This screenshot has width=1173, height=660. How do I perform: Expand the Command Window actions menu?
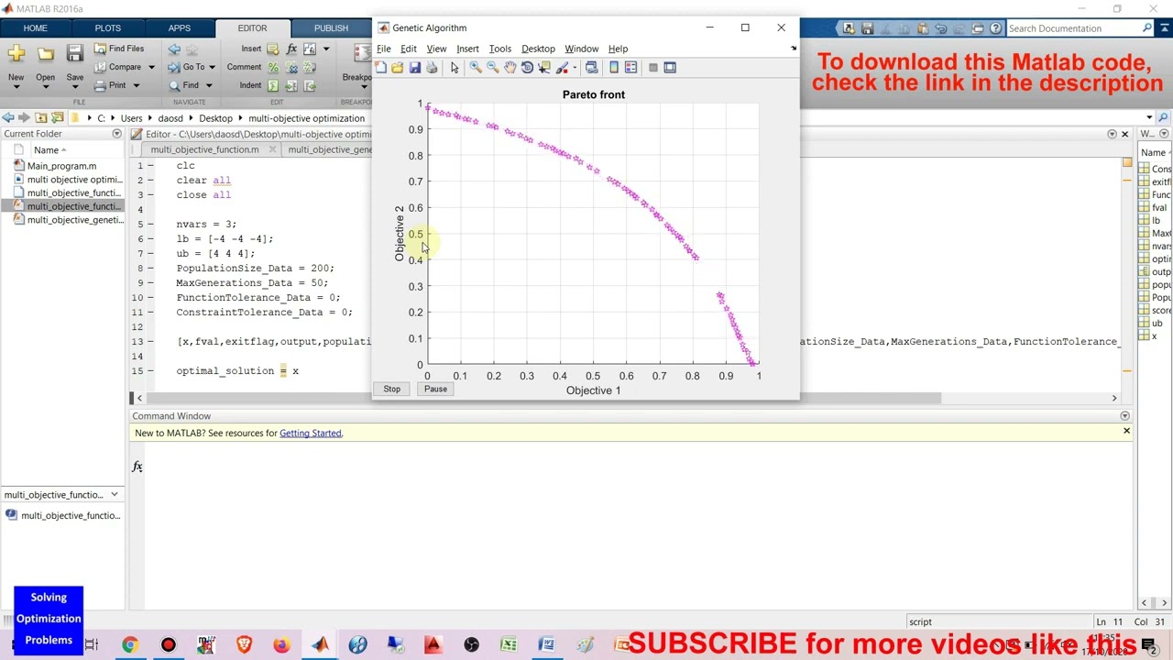(x=1125, y=416)
